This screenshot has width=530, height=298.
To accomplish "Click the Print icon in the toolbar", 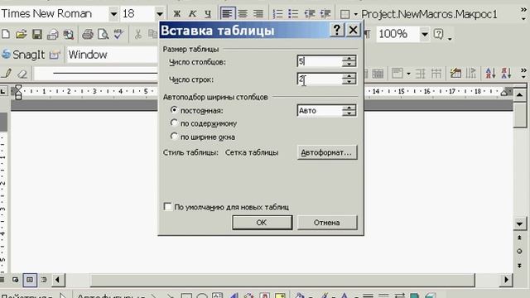I will [x=88, y=34].
